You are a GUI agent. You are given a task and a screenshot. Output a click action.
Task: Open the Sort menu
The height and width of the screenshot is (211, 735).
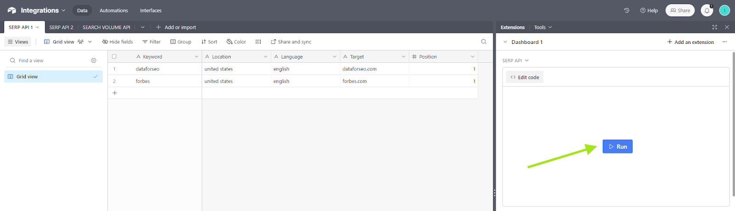point(209,42)
